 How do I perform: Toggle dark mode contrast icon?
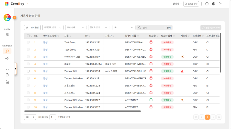pyautogui.click(x=214, y=4)
